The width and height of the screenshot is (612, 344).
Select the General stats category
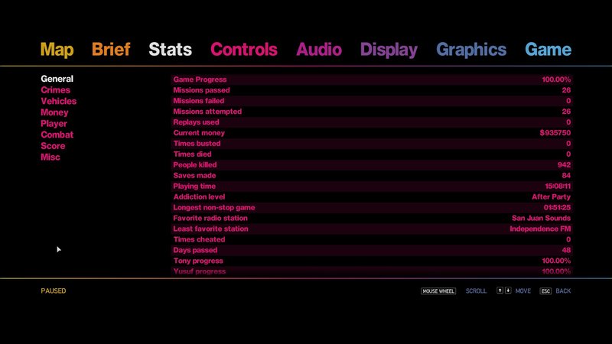pos(57,79)
